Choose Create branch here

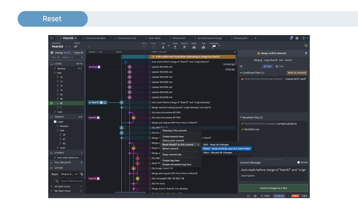(173, 137)
